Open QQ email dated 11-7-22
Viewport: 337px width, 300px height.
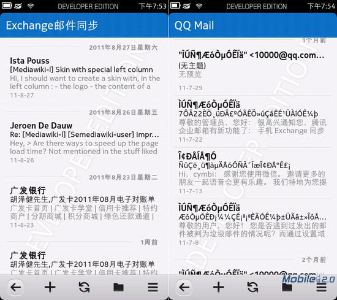pyautogui.click(x=252, y=121)
